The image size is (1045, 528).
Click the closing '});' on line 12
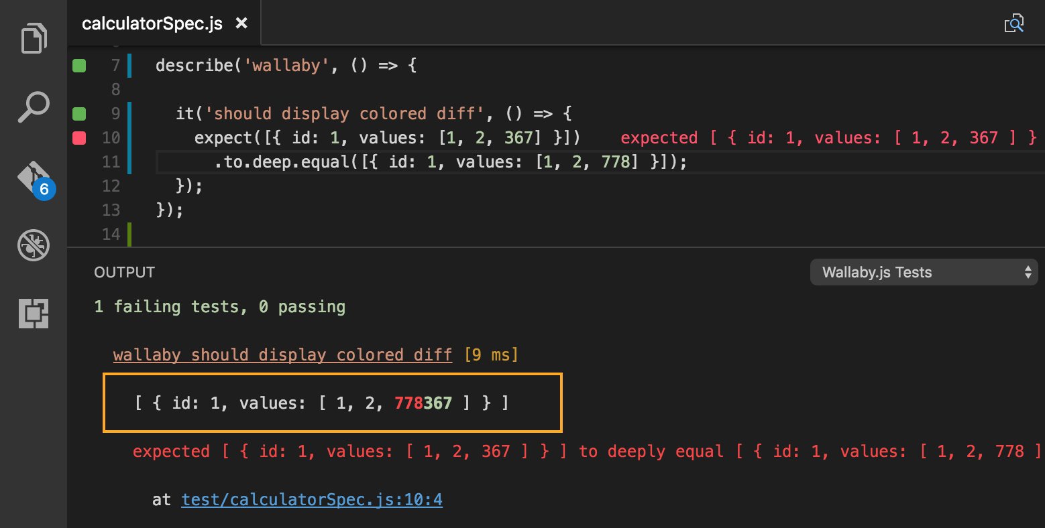189,186
